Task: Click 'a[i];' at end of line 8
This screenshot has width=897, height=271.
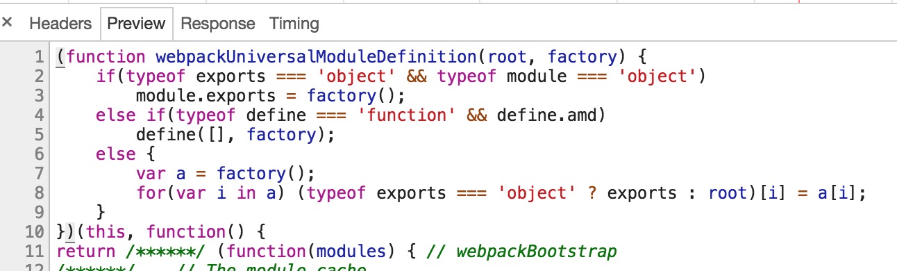Action: coord(843,193)
